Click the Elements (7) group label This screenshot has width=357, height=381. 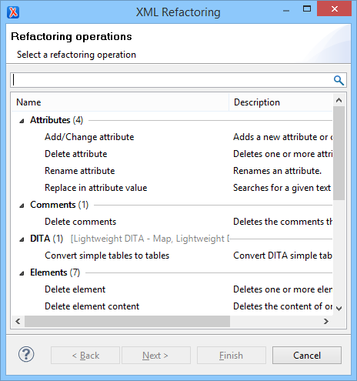click(x=55, y=272)
